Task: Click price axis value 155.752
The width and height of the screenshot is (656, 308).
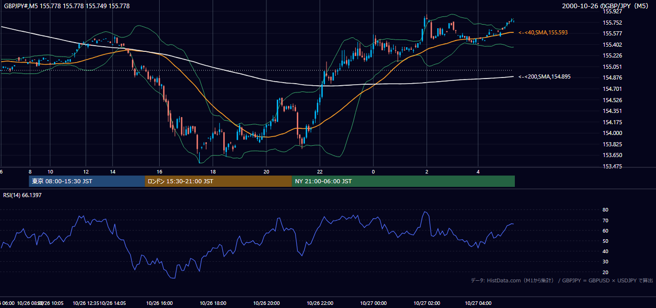Action: (x=612, y=23)
